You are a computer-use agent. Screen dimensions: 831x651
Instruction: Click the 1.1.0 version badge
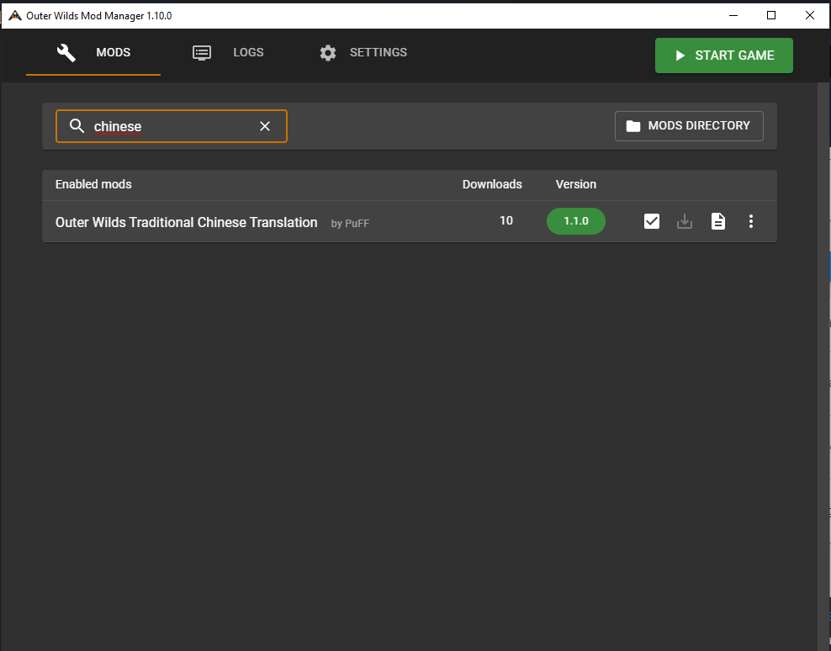tap(576, 221)
